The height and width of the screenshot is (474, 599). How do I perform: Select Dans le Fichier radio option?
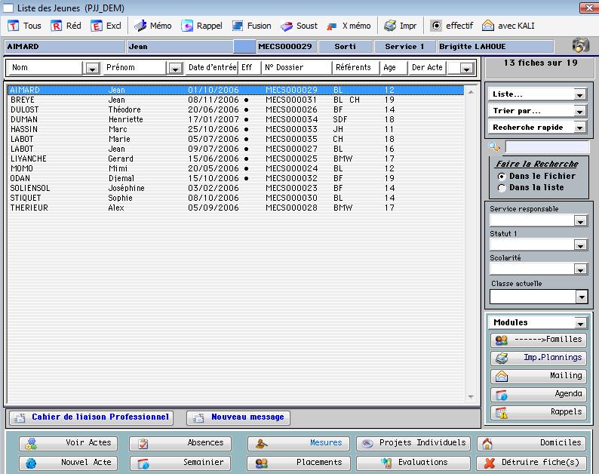pyautogui.click(x=502, y=177)
